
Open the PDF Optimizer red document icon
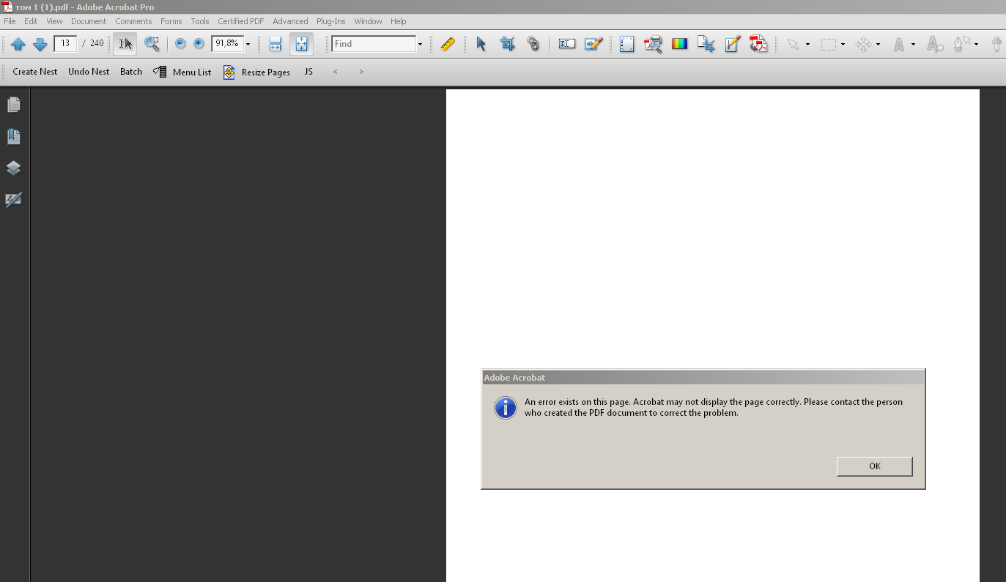coord(758,44)
